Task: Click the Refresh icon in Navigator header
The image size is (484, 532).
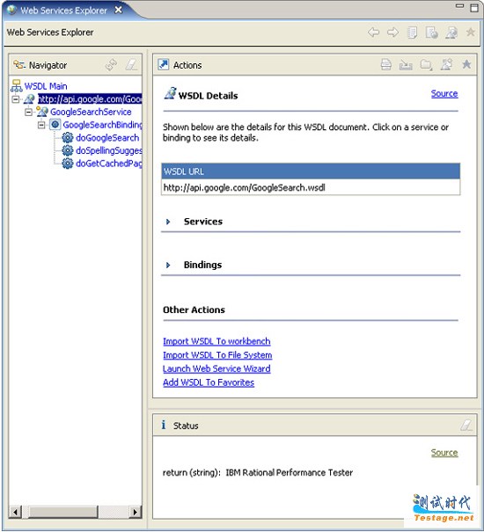Action: (x=111, y=64)
